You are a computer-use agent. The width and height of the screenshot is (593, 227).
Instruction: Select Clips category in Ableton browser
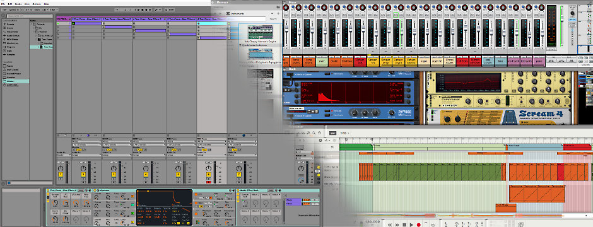pyautogui.click(x=9, y=51)
